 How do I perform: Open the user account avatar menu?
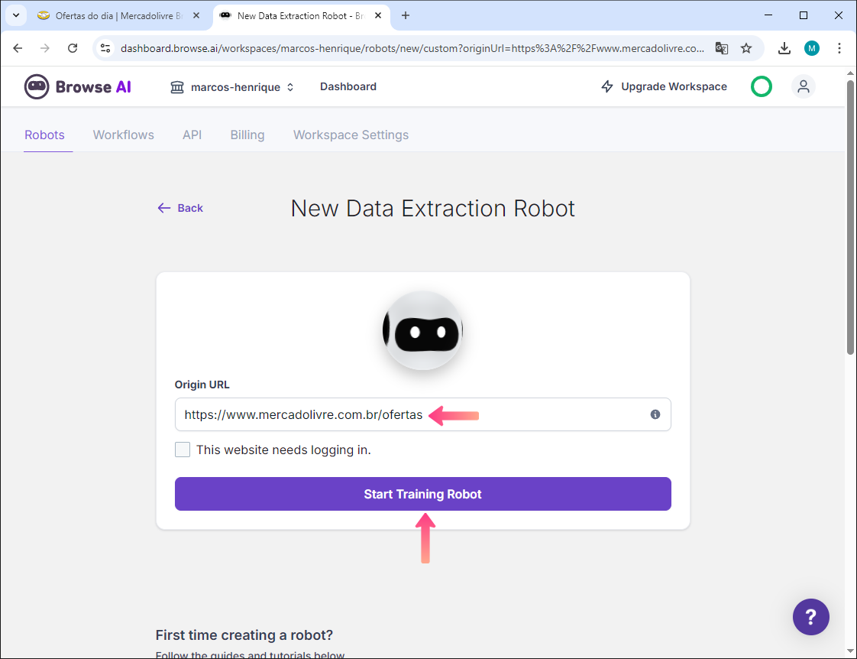point(804,86)
